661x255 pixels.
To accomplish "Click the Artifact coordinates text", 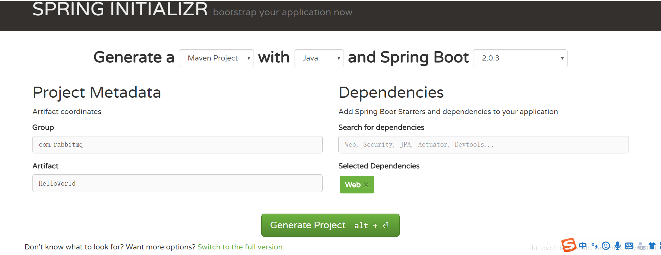I will tap(67, 112).
